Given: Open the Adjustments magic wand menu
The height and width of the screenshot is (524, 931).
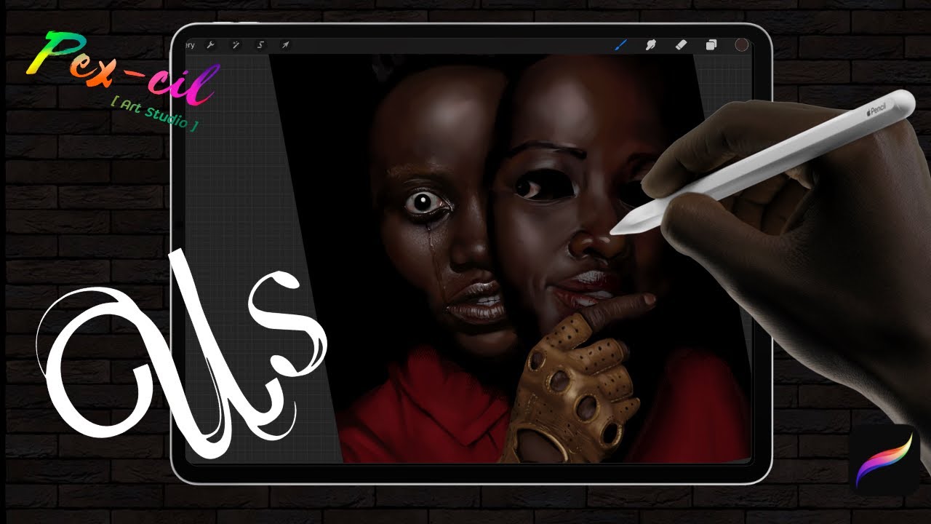Looking at the screenshot, I should pos(236,45).
